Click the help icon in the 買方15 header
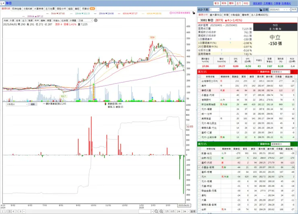The width and height of the screenshot is (298, 214). (258, 72)
